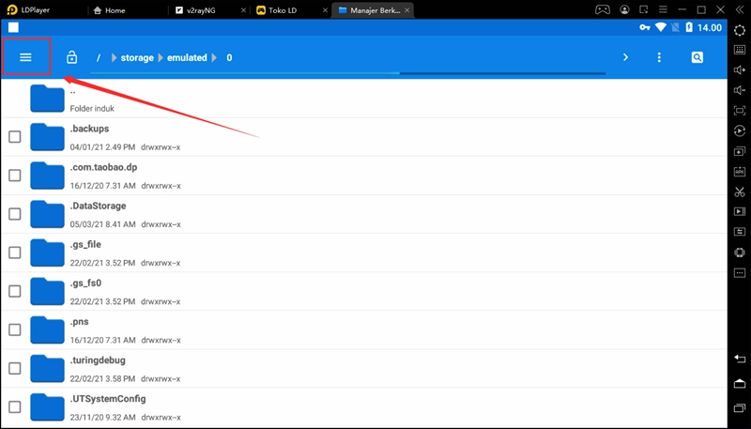Click the VPN key status icon
This screenshot has height=429, width=751.
click(x=645, y=28)
